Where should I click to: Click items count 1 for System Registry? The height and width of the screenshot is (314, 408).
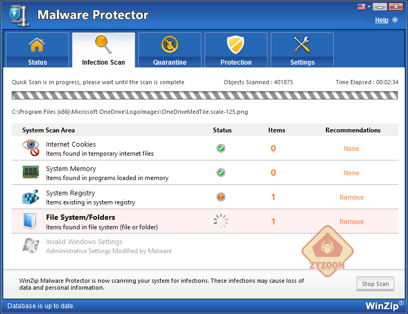pyautogui.click(x=273, y=198)
